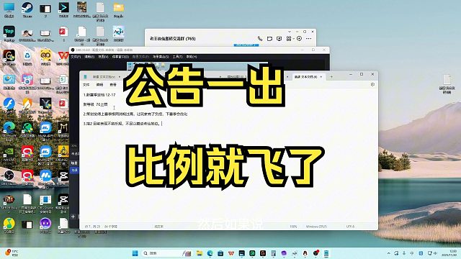Open OBS 工具(T) menu
This screenshot has width=461, height=259.
coord(177,57)
